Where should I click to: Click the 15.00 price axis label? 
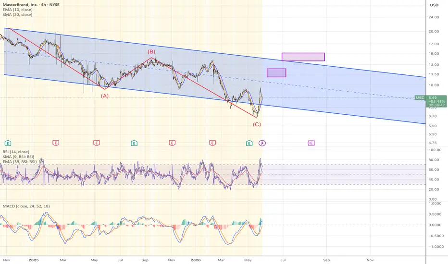click(434, 54)
